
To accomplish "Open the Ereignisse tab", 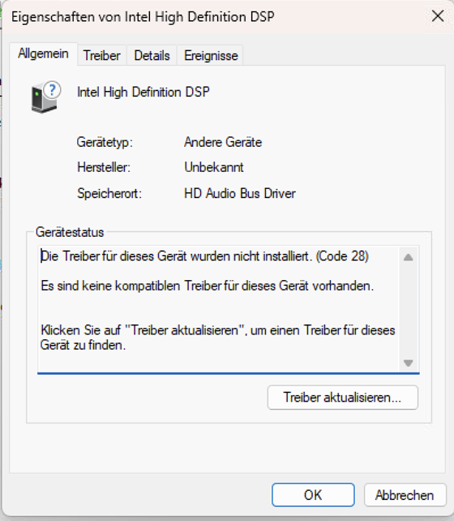I will (211, 55).
